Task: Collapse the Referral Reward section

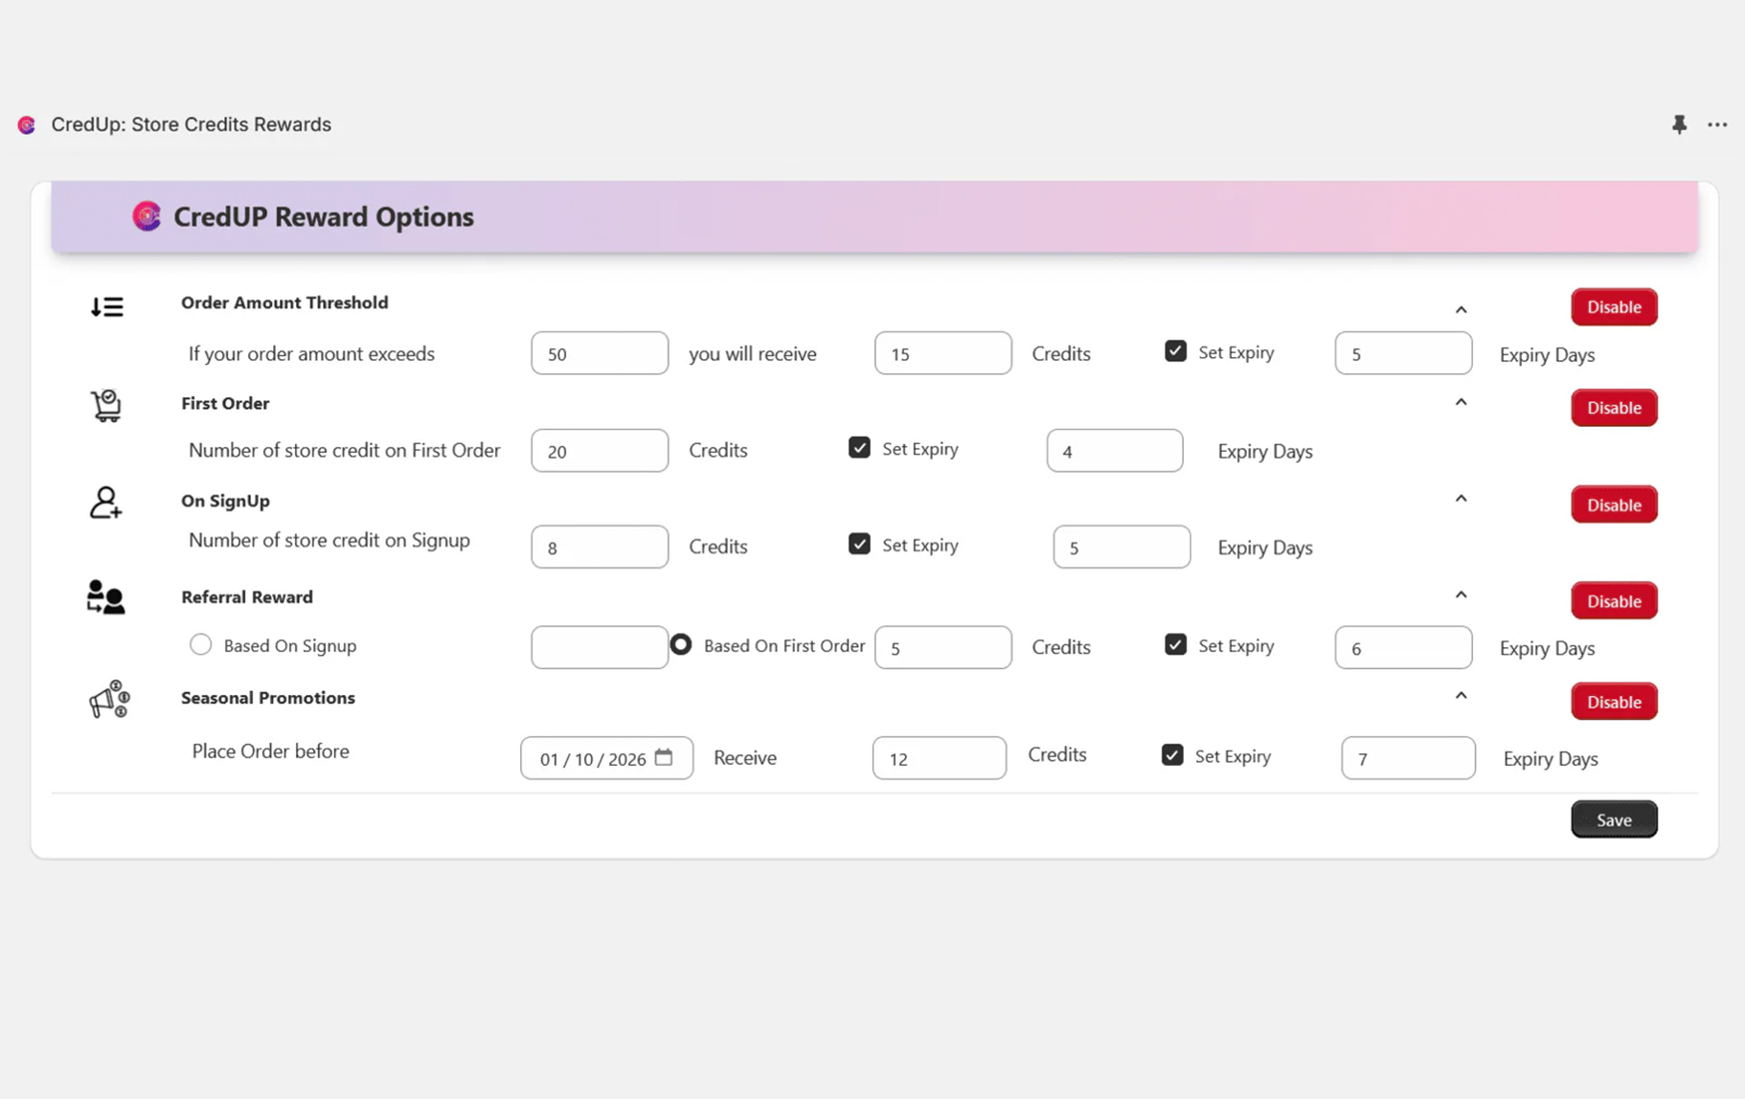Action: coord(1461,595)
